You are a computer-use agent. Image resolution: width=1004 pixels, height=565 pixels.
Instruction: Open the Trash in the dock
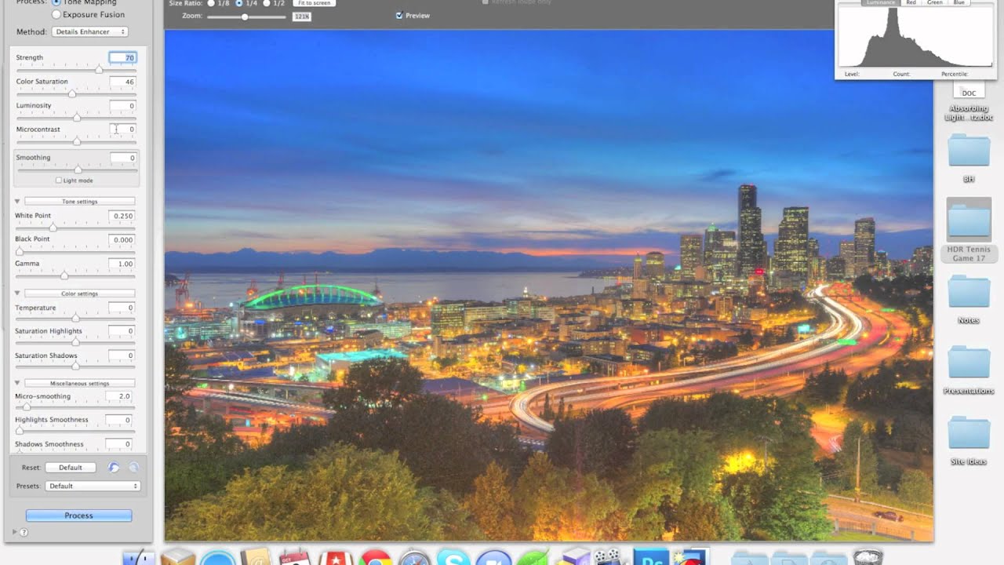[x=868, y=558]
